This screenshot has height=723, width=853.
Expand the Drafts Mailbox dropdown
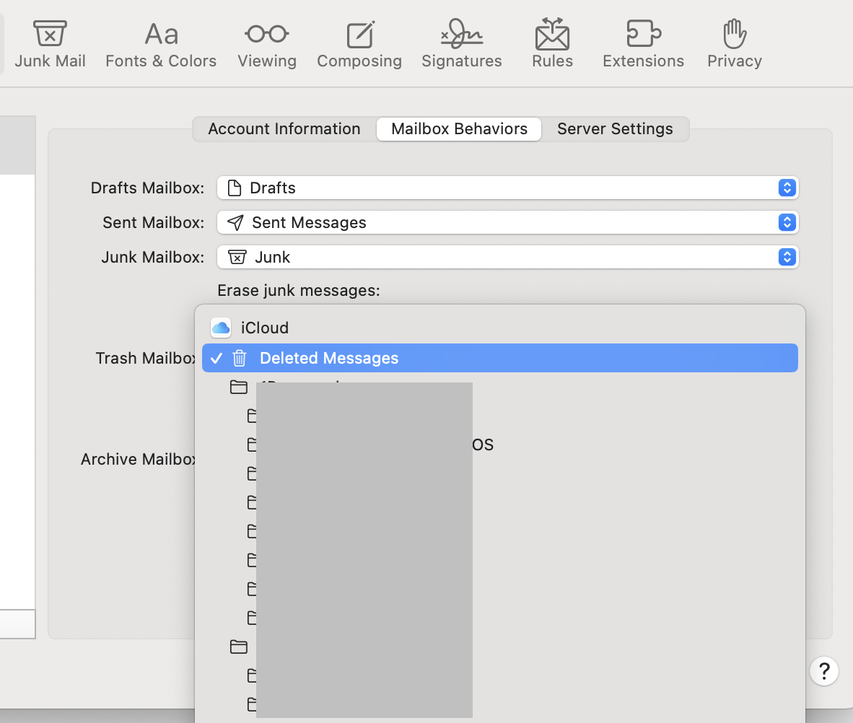[x=507, y=188]
